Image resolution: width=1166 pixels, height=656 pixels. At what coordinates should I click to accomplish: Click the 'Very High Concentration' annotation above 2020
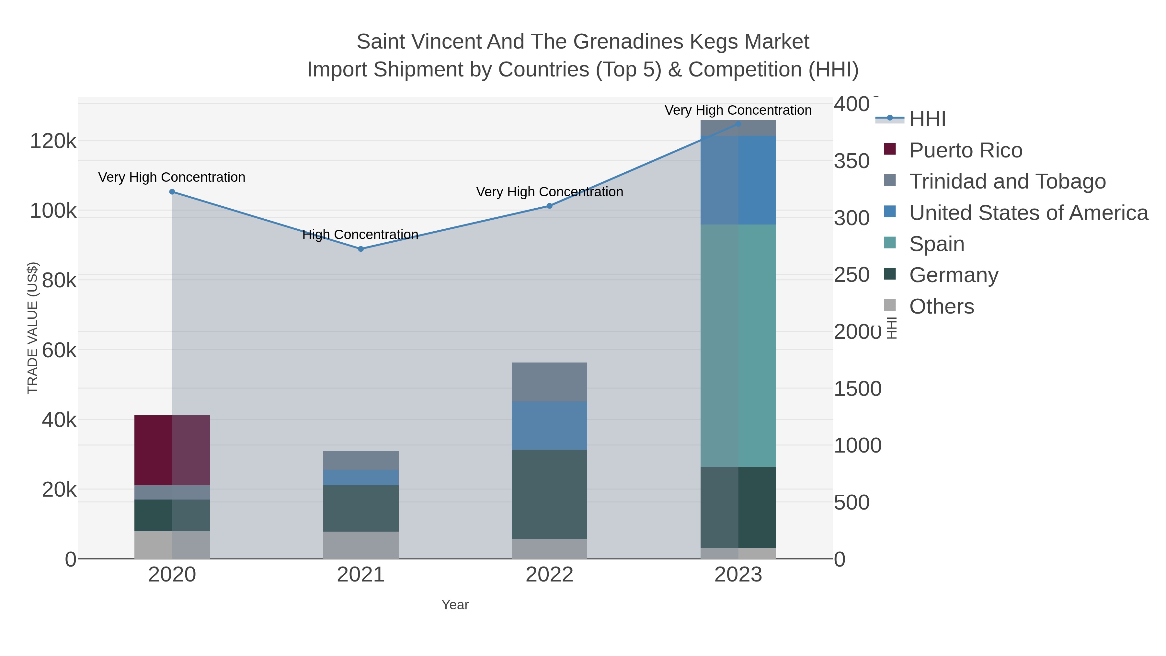point(172,177)
